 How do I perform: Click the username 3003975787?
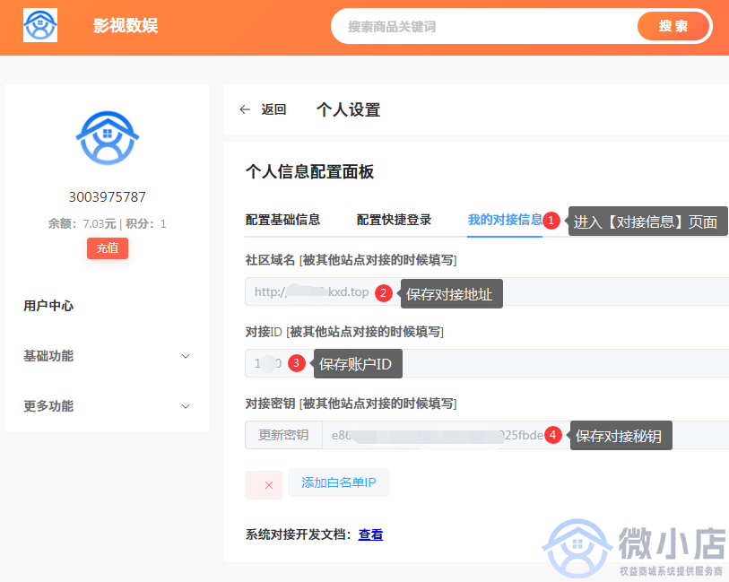[x=108, y=197]
